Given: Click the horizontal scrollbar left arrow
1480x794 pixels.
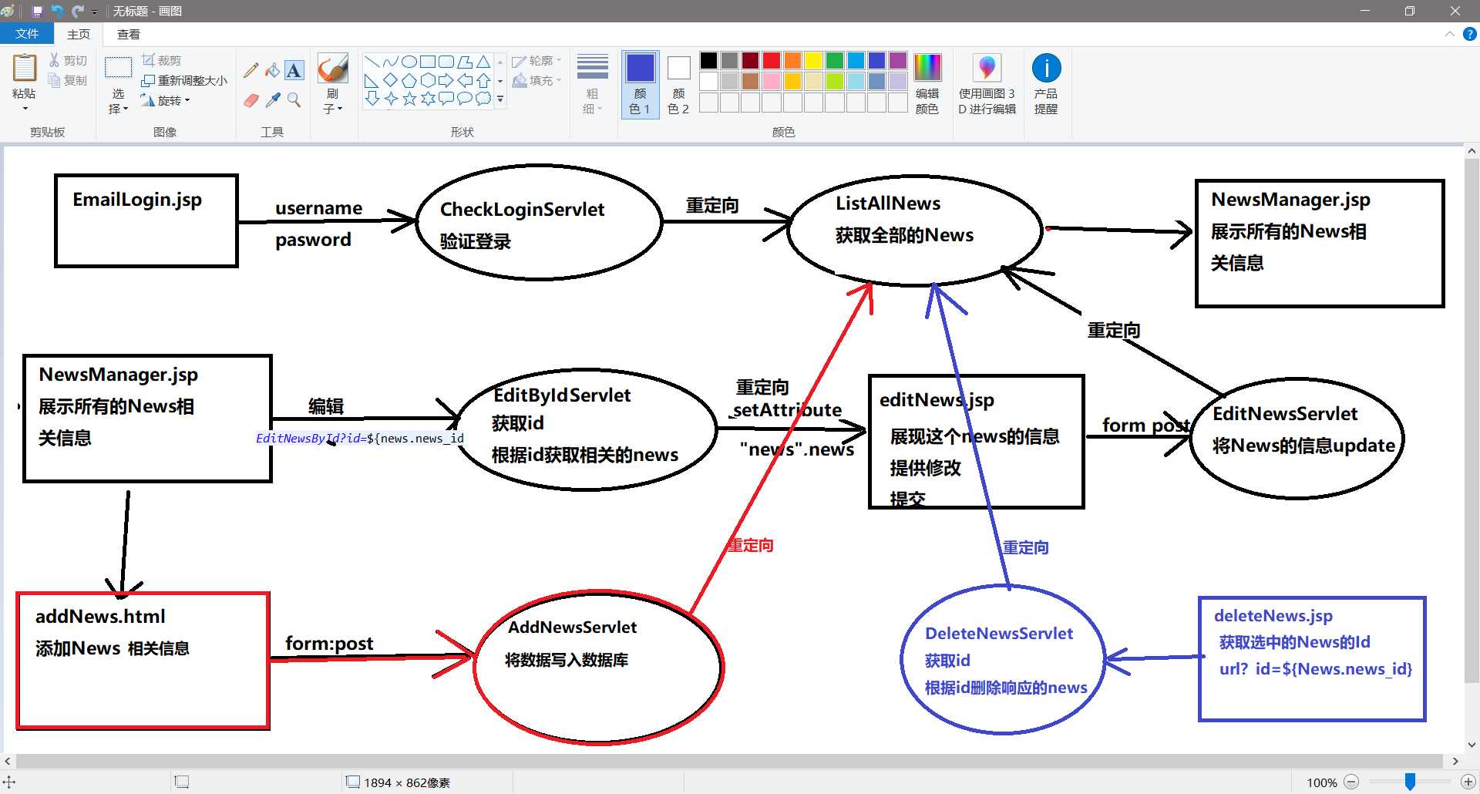Looking at the screenshot, I should point(8,761).
